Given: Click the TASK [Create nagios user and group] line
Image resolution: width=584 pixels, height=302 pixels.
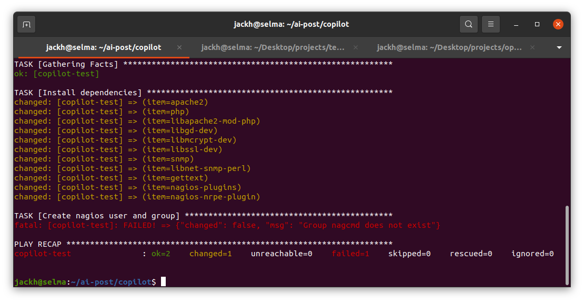Looking at the screenshot, I should click(x=204, y=216).
